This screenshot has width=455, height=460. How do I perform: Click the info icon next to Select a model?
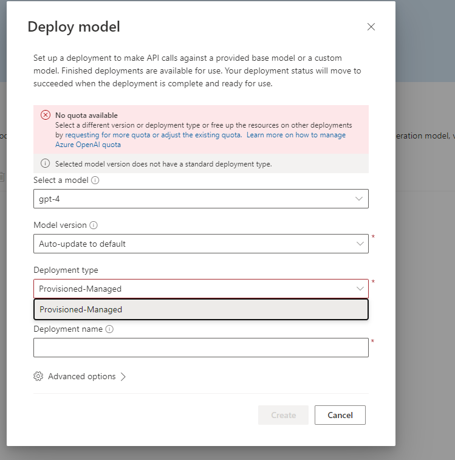coord(95,180)
